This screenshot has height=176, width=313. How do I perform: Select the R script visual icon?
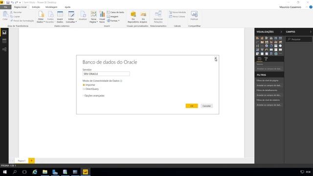271,54
